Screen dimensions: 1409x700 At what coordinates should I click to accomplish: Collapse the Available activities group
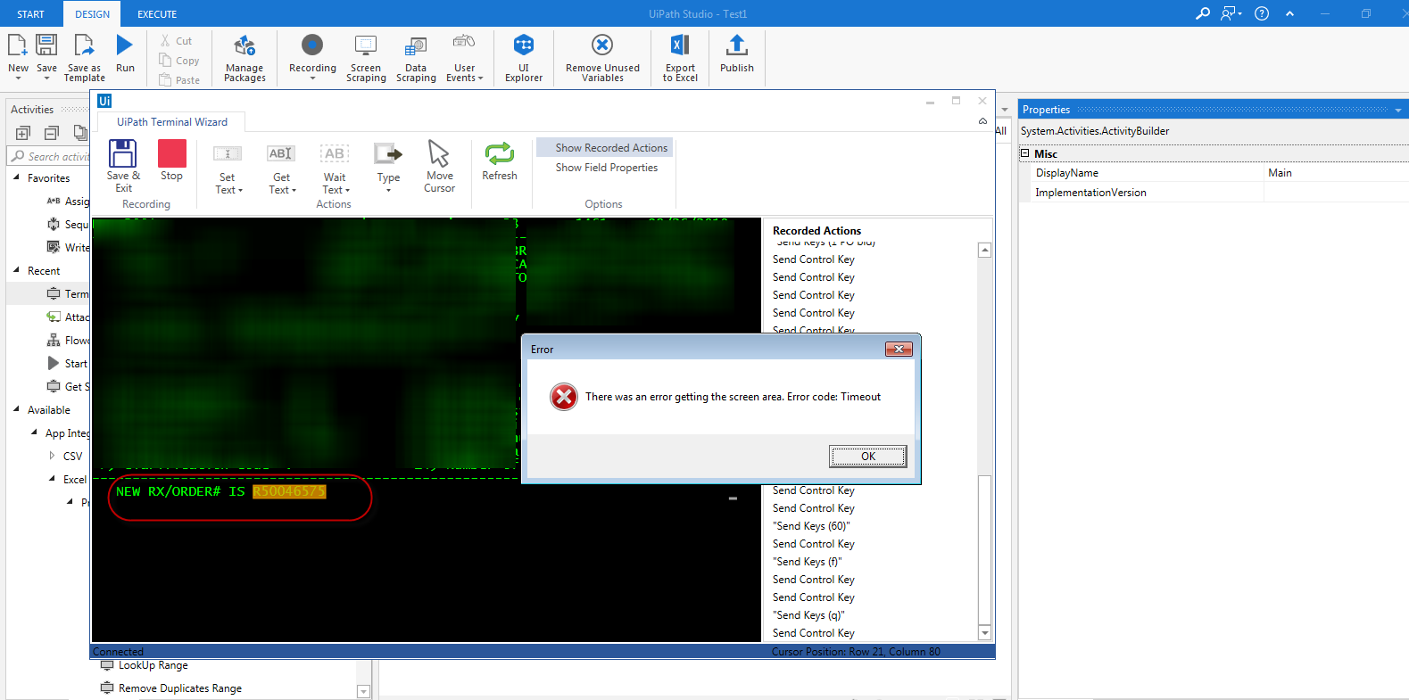point(16,409)
